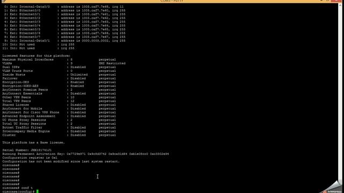The image size is (344, 193).
Task: Click 'Configuration register is 0x1' line
Action: [x=30, y=158]
